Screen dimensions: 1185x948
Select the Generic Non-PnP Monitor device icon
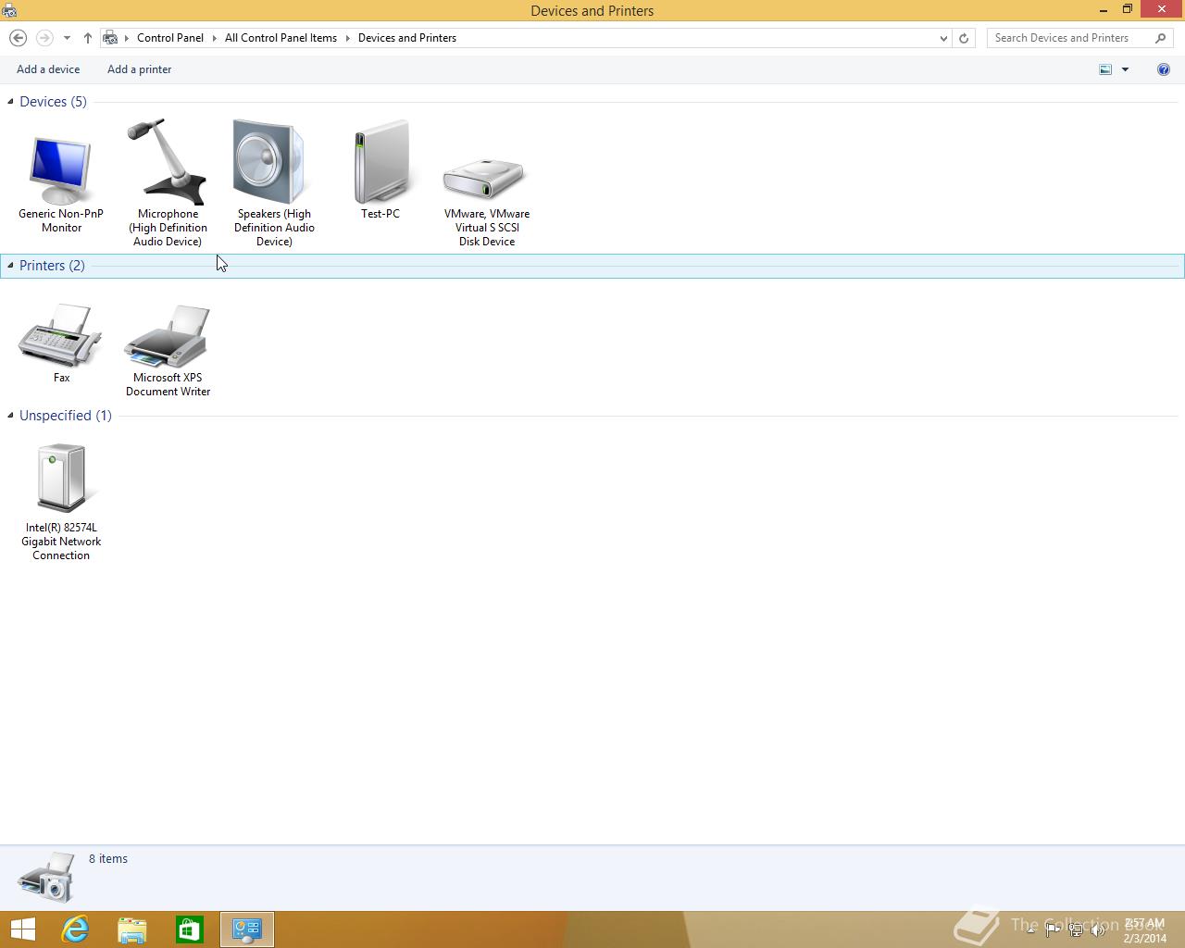(61, 171)
